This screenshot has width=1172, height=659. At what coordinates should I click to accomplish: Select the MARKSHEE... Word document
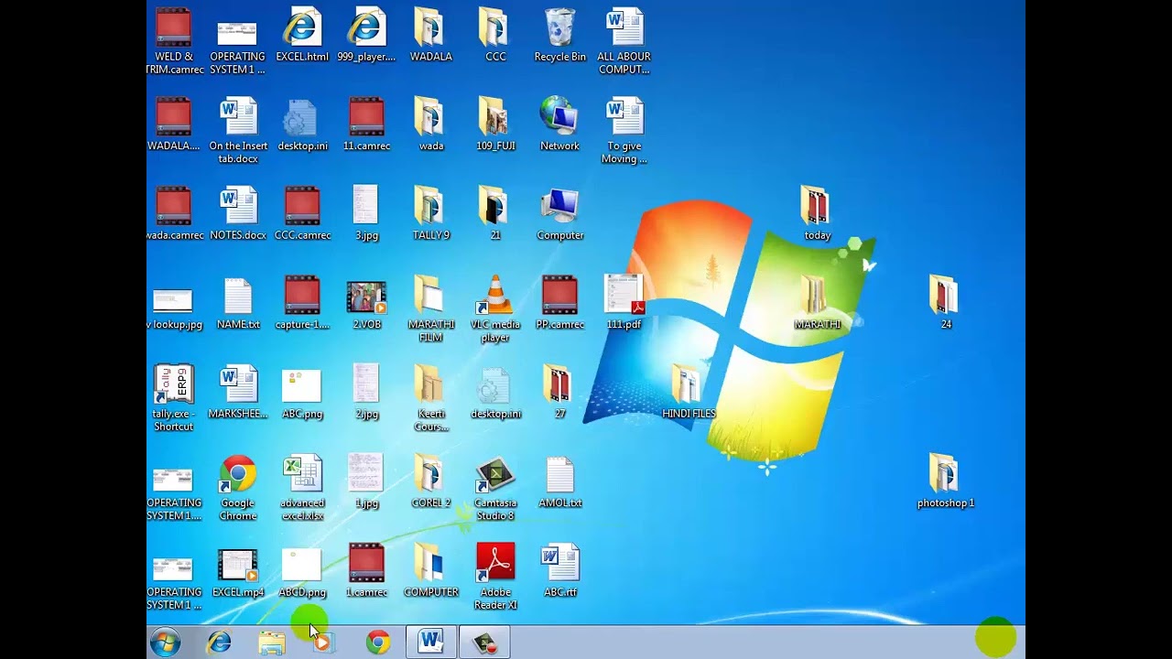point(238,392)
